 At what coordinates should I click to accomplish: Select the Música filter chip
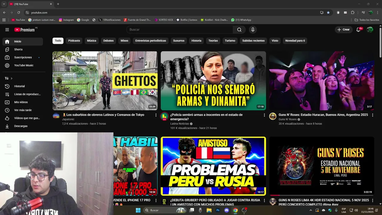click(x=92, y=41)
